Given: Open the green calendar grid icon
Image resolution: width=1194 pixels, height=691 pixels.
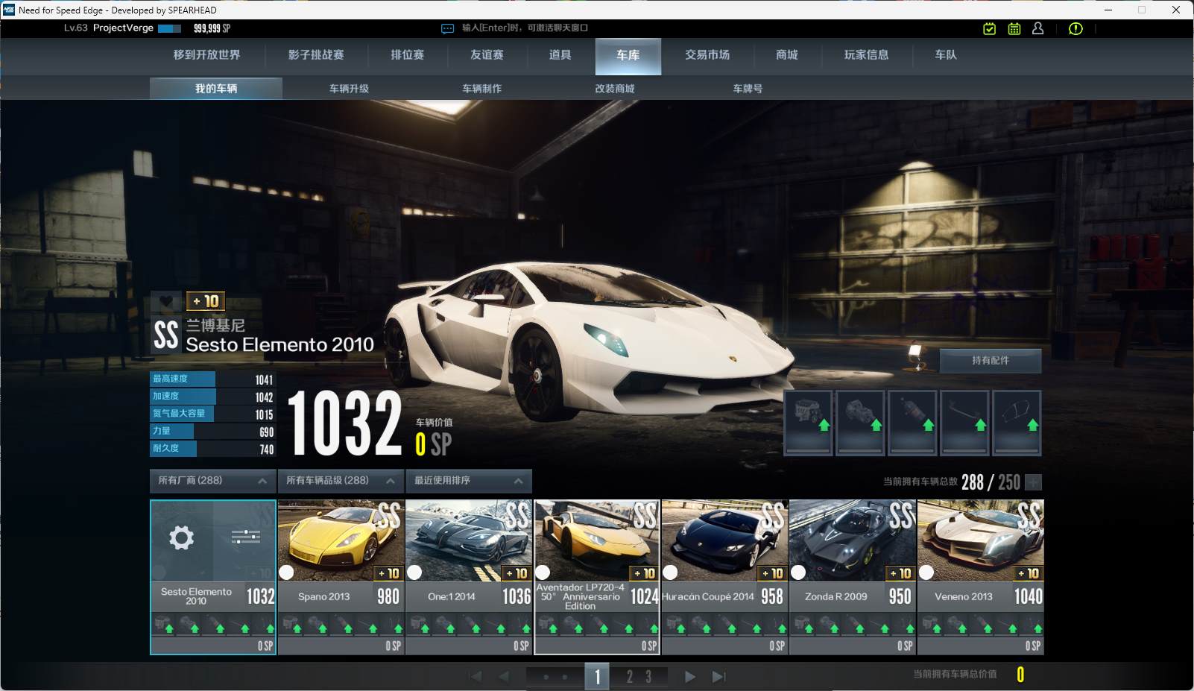Looking at the screenshot, I should click(1014, 28).
